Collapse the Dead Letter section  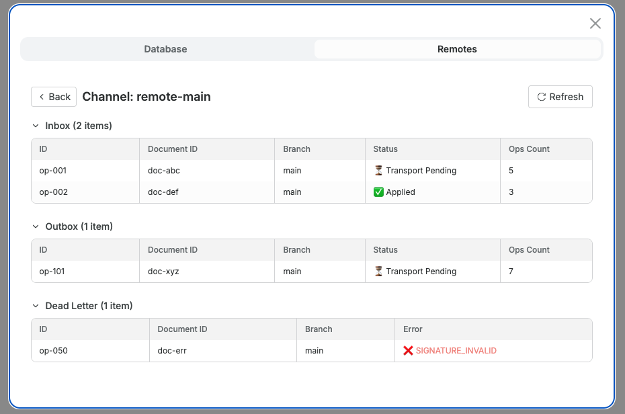(x=36, y=306)
